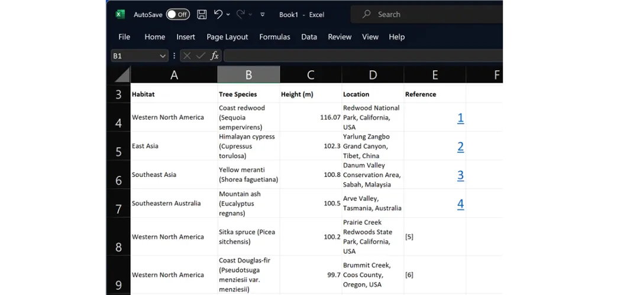Switch to the Page Layout tab
The width and height of the screenshot is (617, 295).
(227, 37)
